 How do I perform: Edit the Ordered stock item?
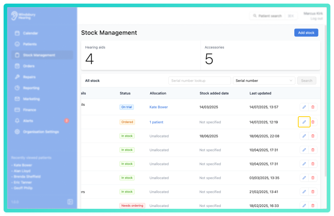coord(304,122)
